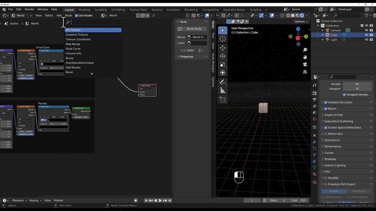Switch to the Geometry Nodes workspace tab

click(234, 10)
